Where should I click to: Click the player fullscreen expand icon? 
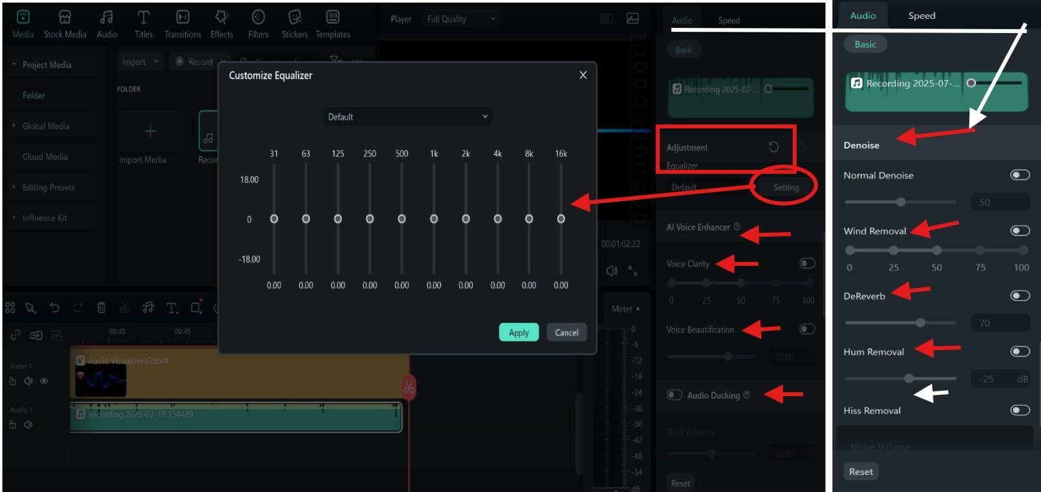(x=633, y=271)
